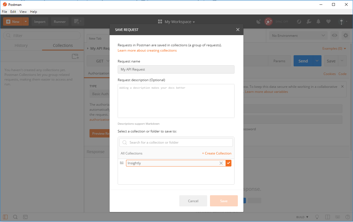The height and width of the screenshot is (222, 353).
Task: Toggle two-pane layout icon in status bar
Action: click(328, 217)
